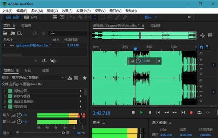Expand the workspace overflow chevron
The width and height of the screenshot is (218, 138).
(189, 17)
